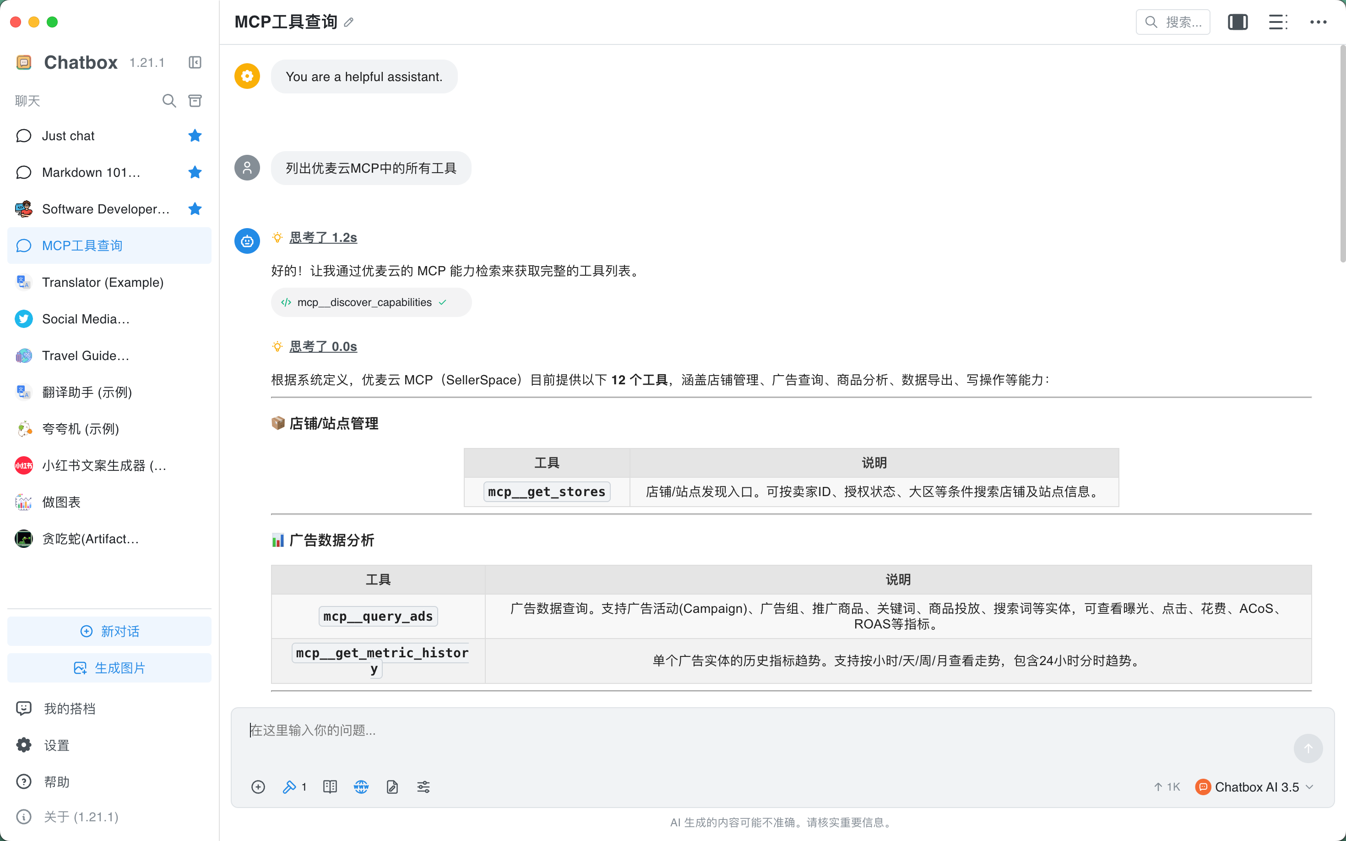
Task: Open the Markdown 101 conversation
Action: [109, 172]
